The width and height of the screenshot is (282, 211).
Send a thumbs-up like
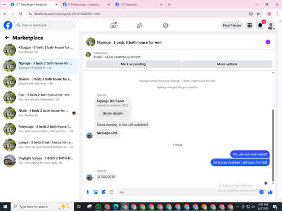(270, 192)
